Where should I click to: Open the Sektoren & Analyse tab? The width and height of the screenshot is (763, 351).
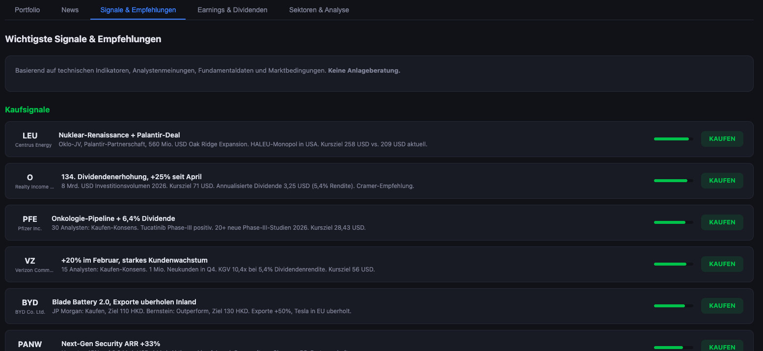tap(319, 10)
